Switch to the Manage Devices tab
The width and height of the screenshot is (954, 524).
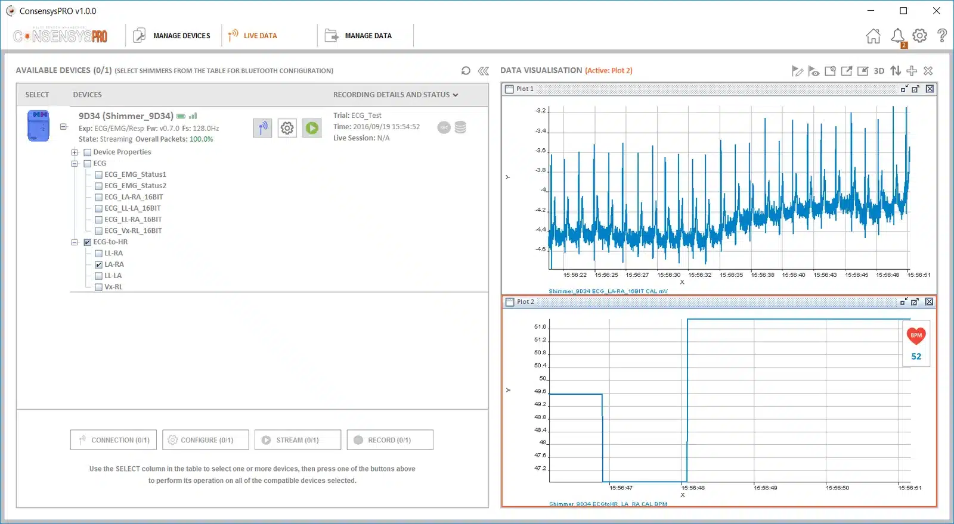coord(172,36)
